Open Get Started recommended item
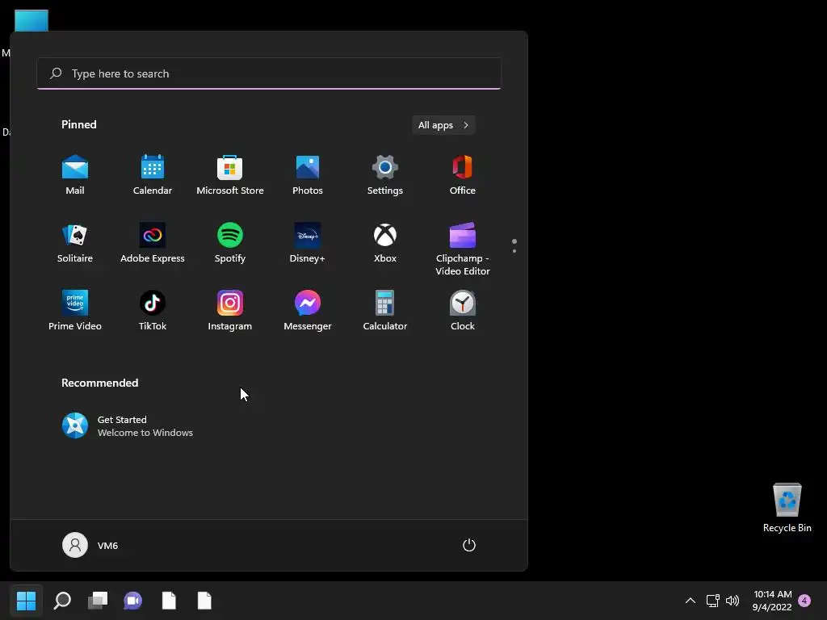The width and height of the screenshot is (827, 620). (128, 426)
